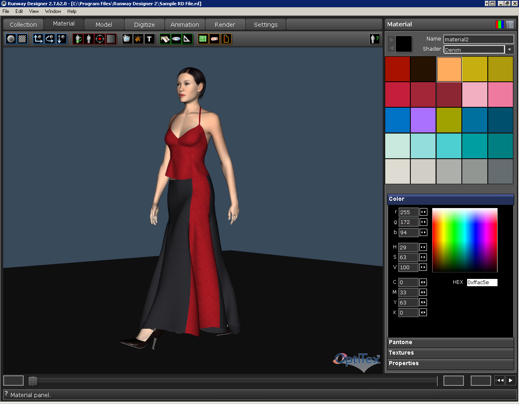The image size is (519, 404).
Task: Select the rotate view arrow tool
Action: tap(49, 39)
